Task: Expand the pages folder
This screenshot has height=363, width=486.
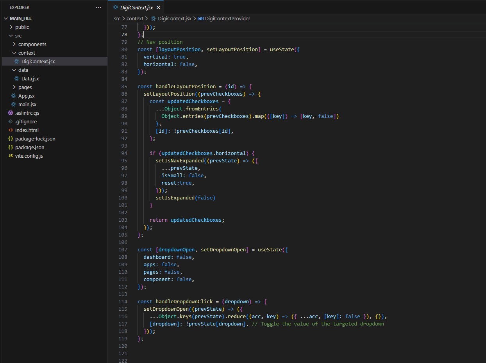Action: click(14, 87)
